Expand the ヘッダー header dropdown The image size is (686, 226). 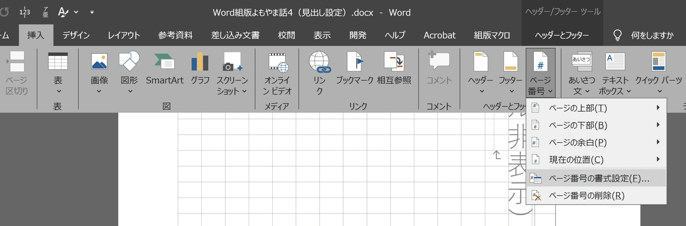[481, 72]
